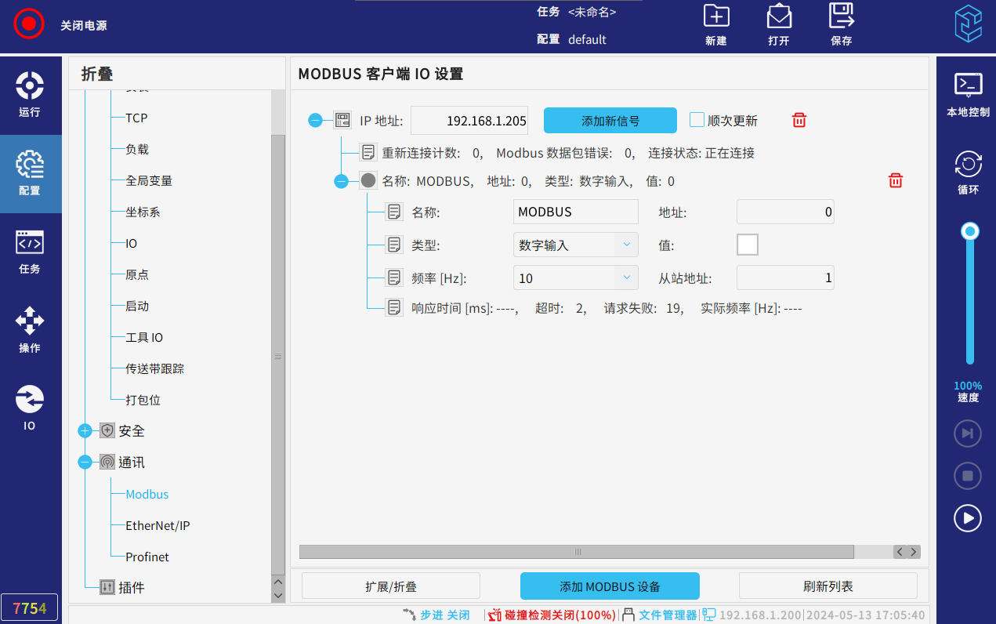Click the Loop cycle icon
The image size is (996, 624).
968,164
